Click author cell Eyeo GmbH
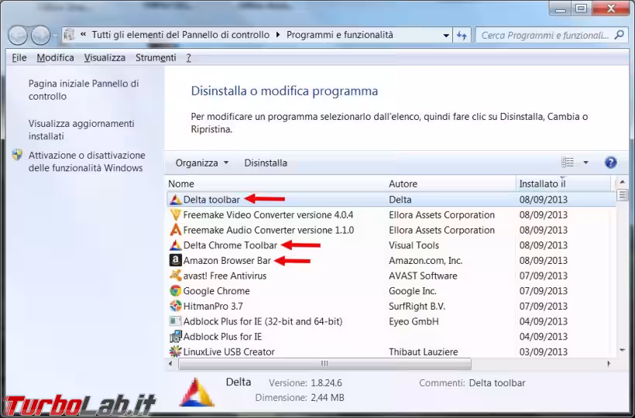 (414, 322)
